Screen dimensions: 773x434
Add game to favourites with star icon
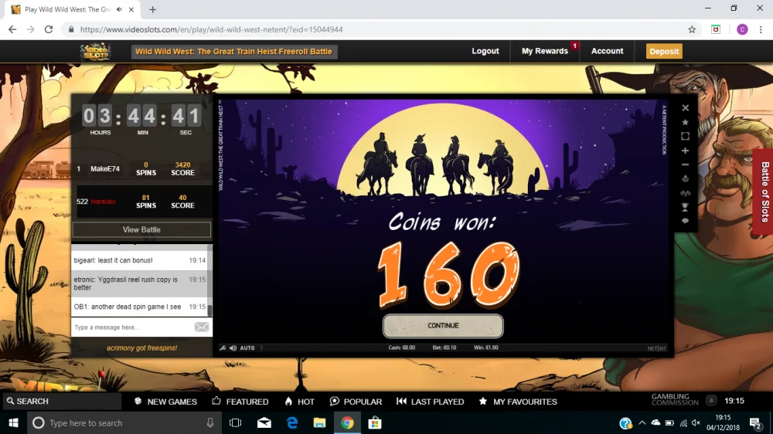(685, 122)
